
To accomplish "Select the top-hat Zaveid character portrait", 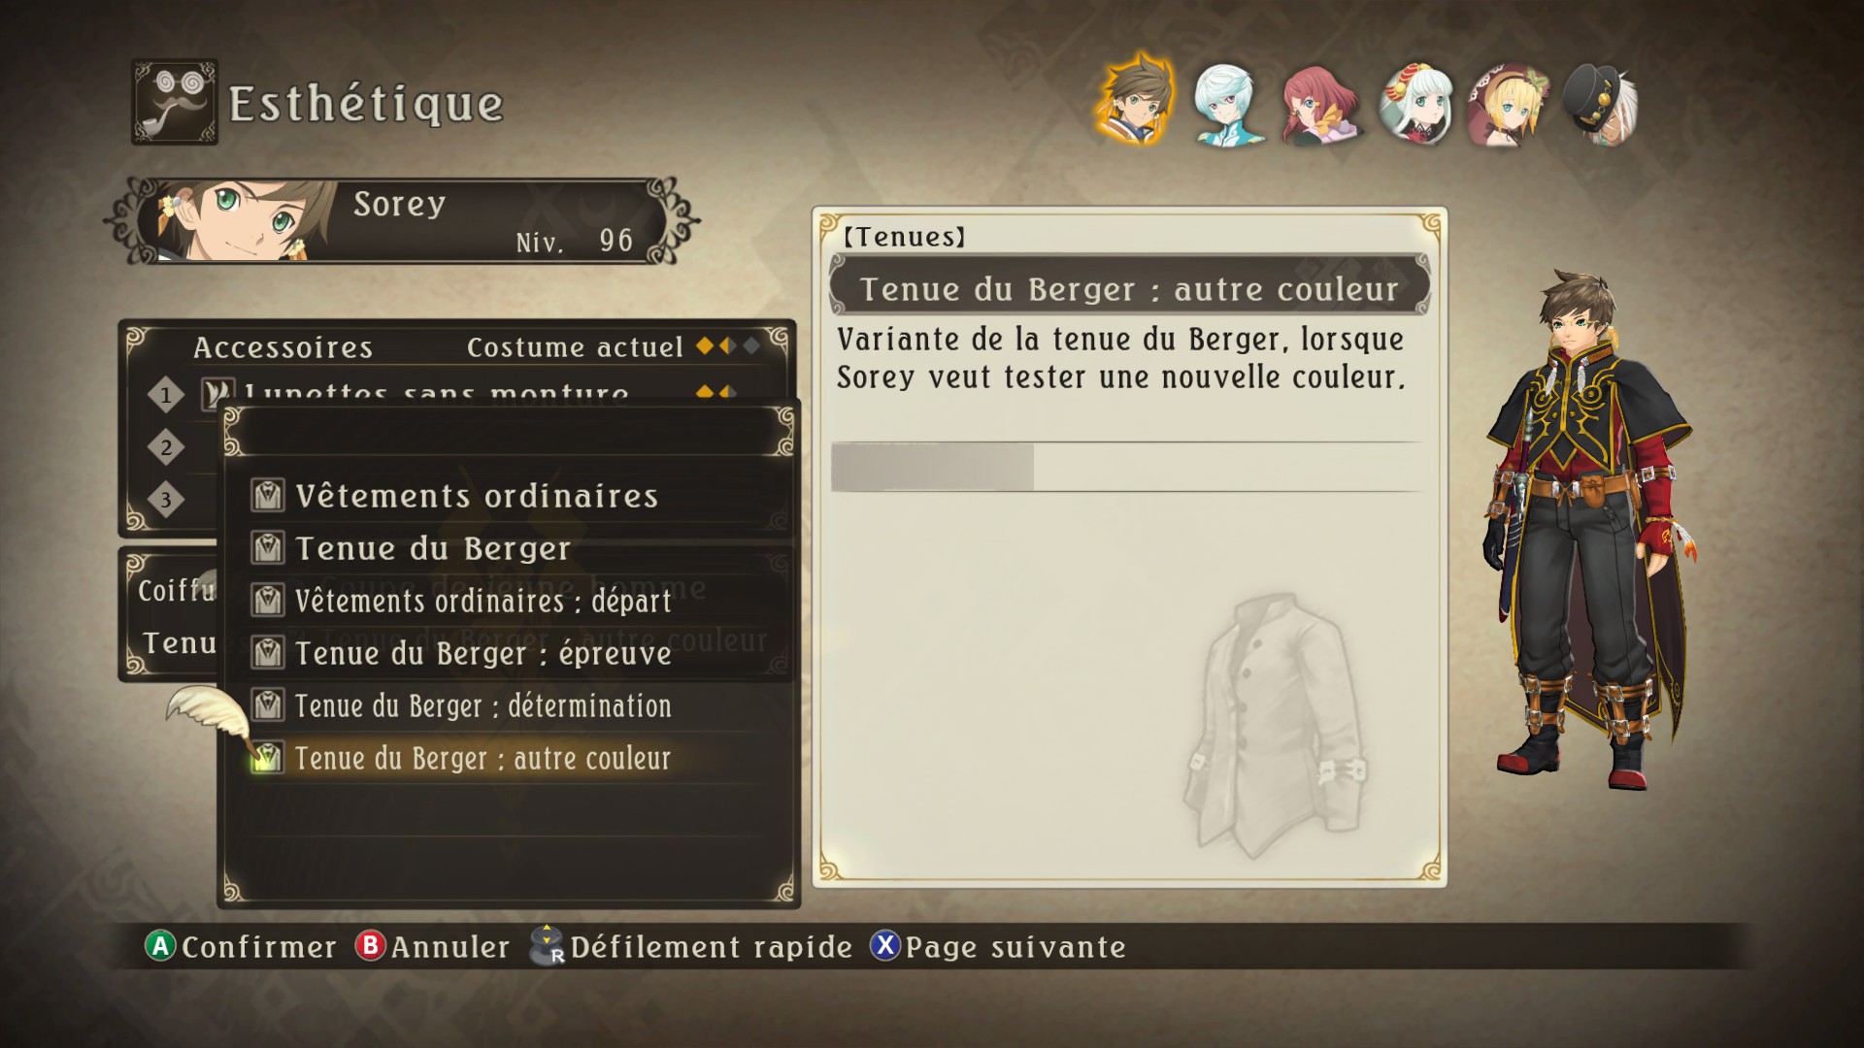I will point(1601,105).
